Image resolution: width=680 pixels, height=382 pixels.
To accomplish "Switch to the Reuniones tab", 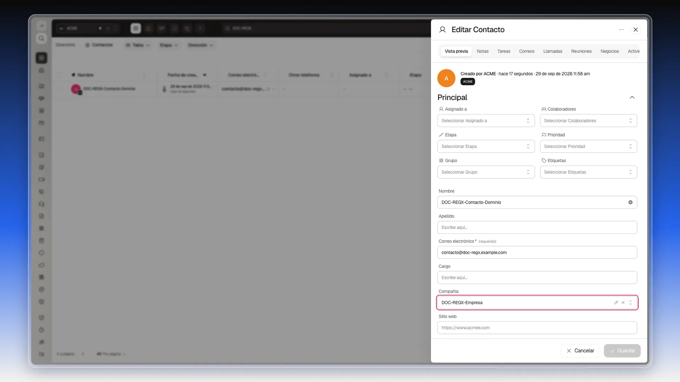I will (x=581, y=51).
